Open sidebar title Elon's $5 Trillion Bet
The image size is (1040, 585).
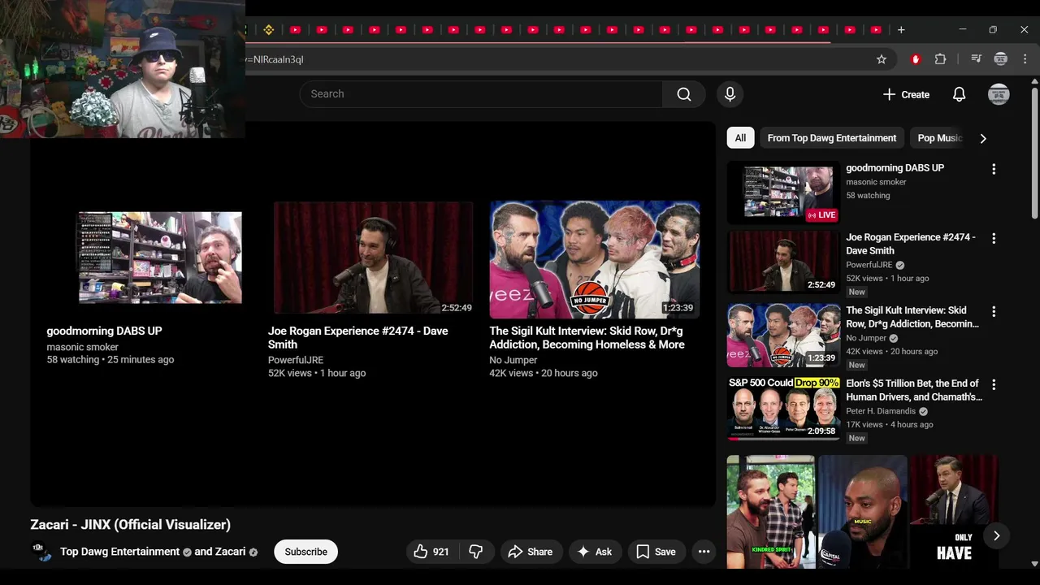(x=913, y=390)
